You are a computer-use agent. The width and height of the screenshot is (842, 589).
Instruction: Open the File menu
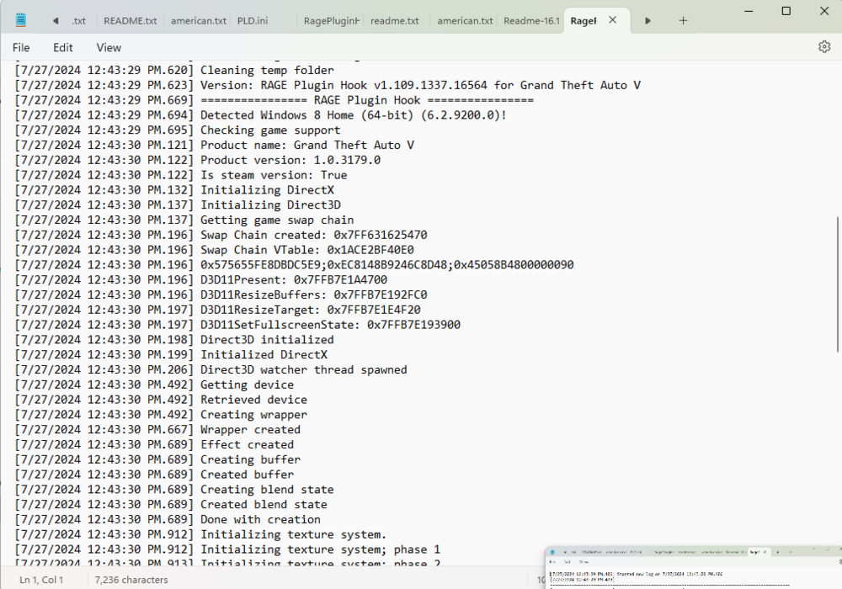(20, 47)
